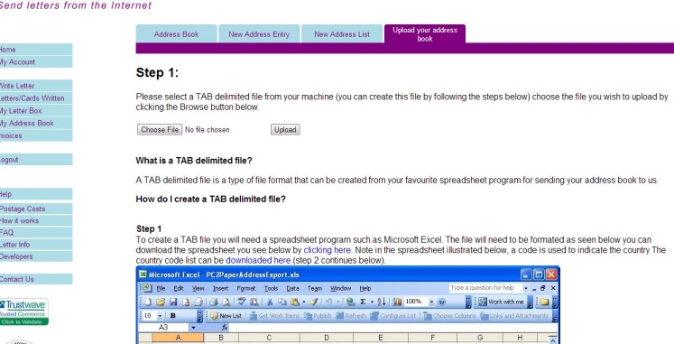Viewport: 674px width, 344px height.
Task: Switch to the New Address Entry tab
Action: pyautogui.click(x=259, y=34)
